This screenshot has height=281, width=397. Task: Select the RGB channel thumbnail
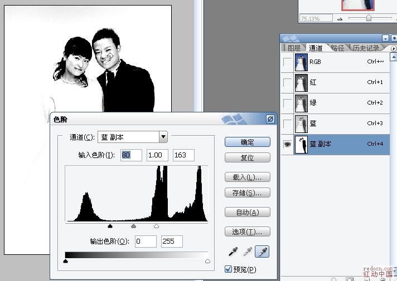coord(301,62)
